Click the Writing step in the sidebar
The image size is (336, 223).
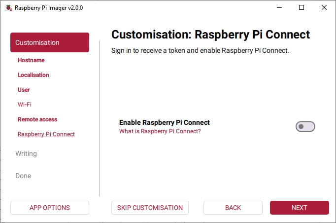point(26,153)
